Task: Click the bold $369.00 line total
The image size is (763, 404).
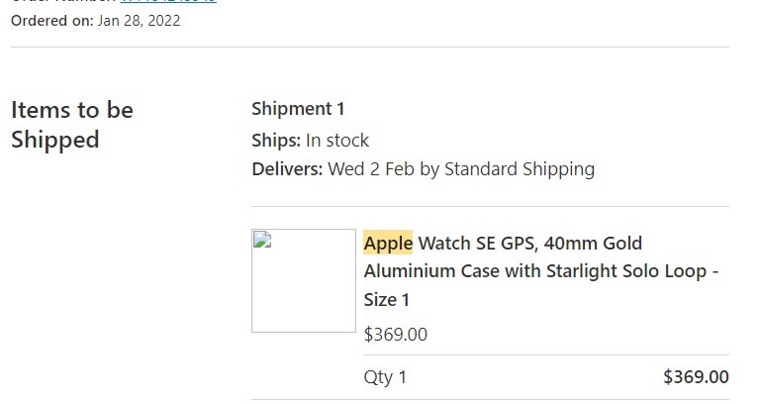Action: [x=696, y=376]
